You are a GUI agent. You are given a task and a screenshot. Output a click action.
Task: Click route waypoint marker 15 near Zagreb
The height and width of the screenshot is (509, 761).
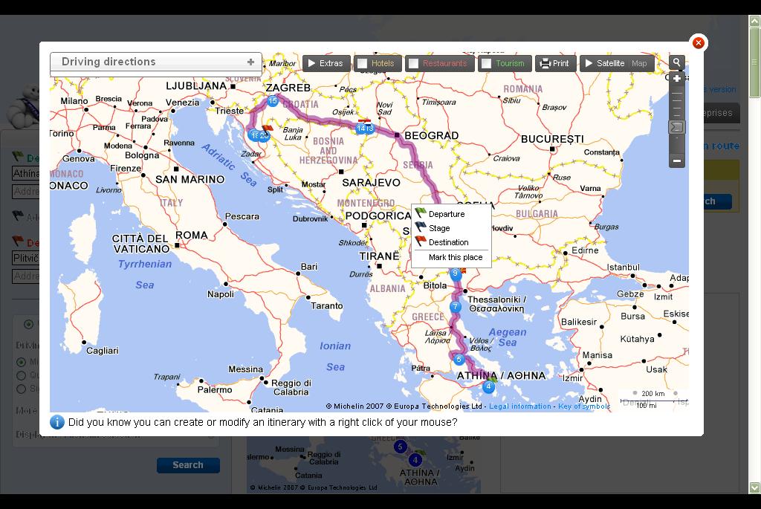[x=272, y=101]
